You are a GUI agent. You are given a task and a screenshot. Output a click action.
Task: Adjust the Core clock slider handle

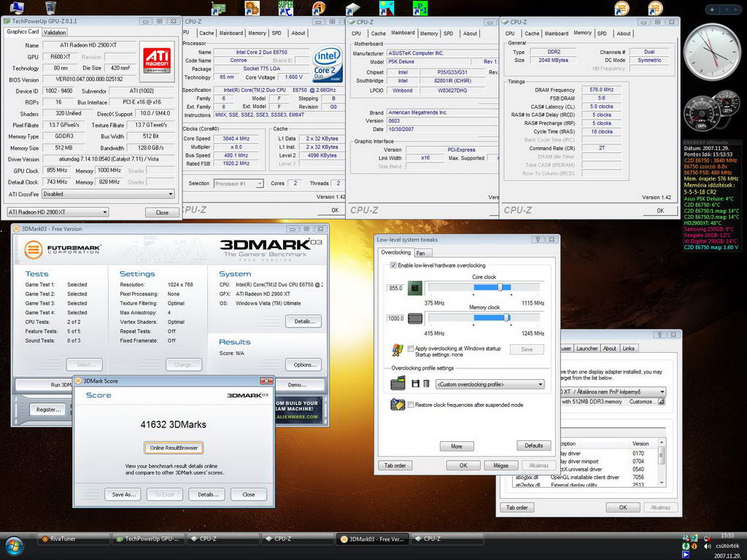(500, 287)
